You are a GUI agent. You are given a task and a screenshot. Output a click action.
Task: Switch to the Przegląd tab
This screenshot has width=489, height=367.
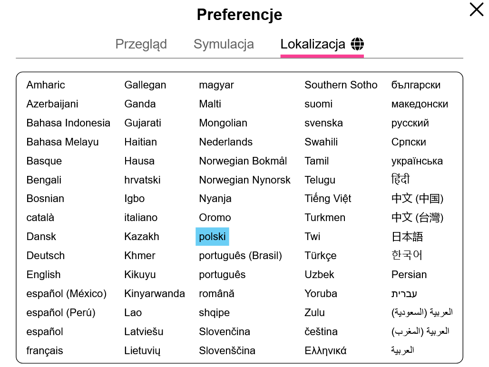(141, 44)
